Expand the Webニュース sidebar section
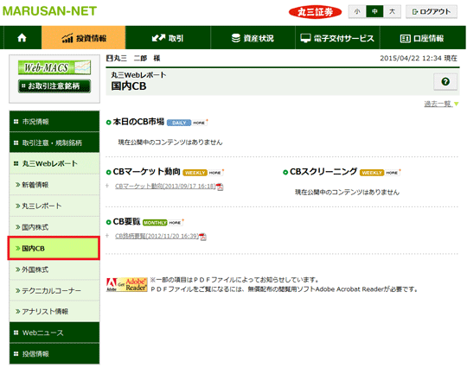The image size is (467, 374). (54, 333)
